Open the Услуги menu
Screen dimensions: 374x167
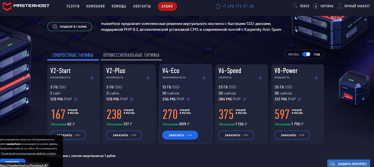click(x=73, y=6)
